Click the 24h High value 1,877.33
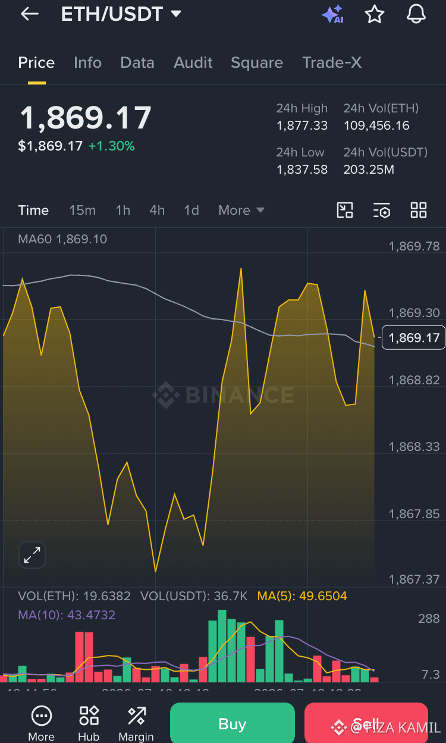Screen dimensions: 446x743 (302, 126)
